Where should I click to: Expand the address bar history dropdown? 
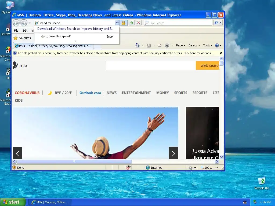click(117, 23)
